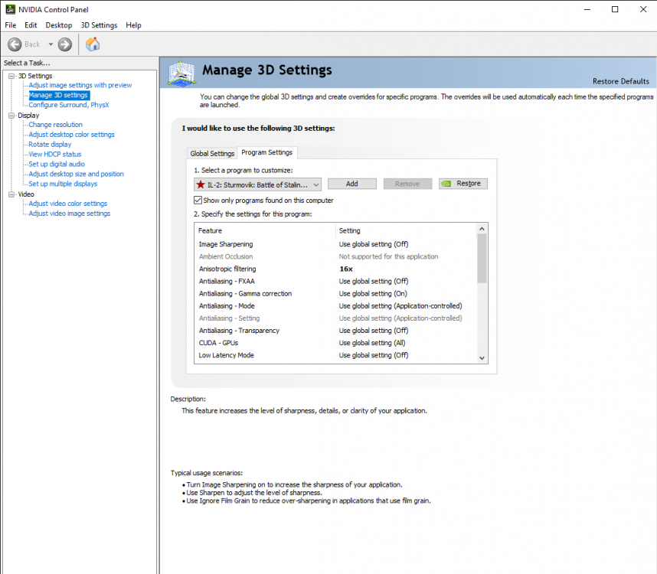
Task: Click CUDA - GPUs setting value (All)
Action: click(372, 342)
